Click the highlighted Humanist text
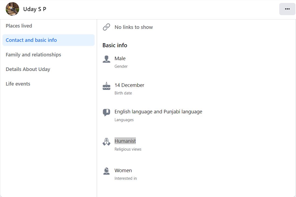 tap(125, 141)
